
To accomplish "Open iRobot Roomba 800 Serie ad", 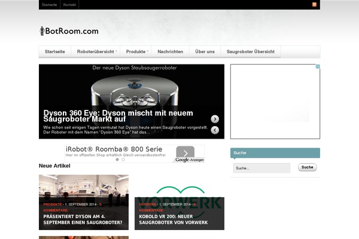I will click(x=114, y=149).
